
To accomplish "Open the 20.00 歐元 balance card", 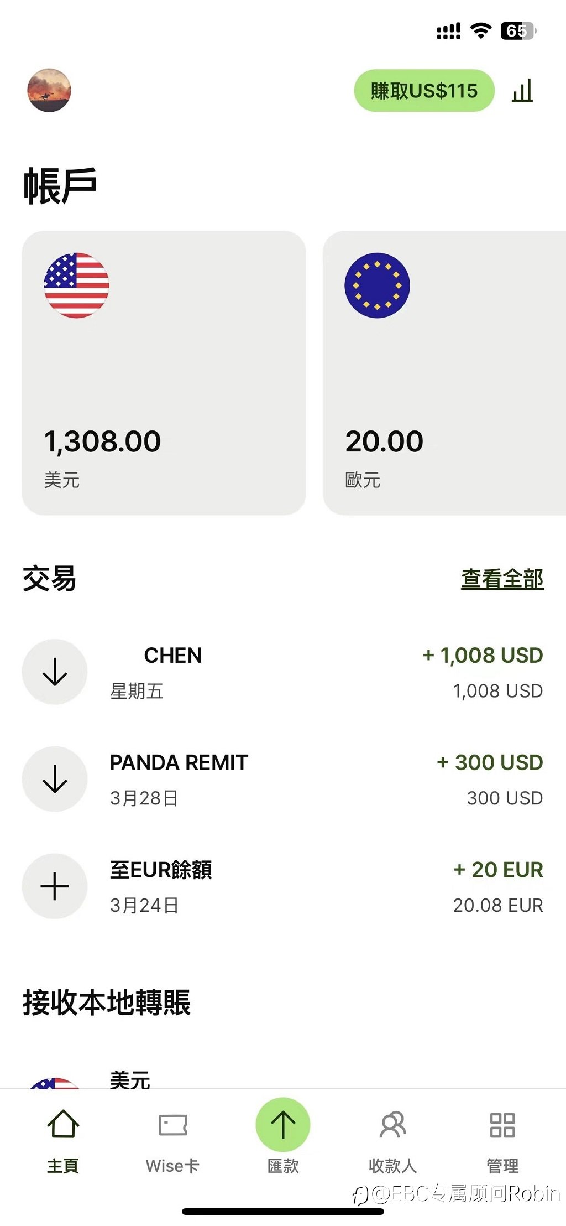I will [444, 373].
